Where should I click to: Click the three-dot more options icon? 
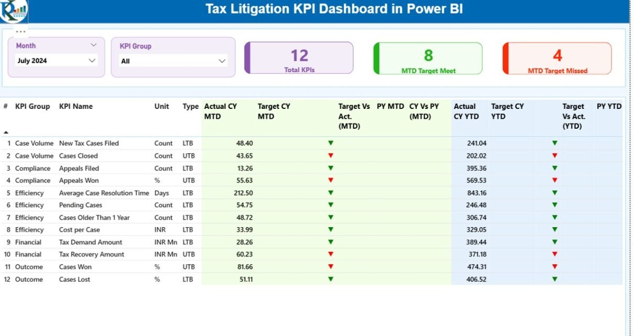(x=20, y=31)
